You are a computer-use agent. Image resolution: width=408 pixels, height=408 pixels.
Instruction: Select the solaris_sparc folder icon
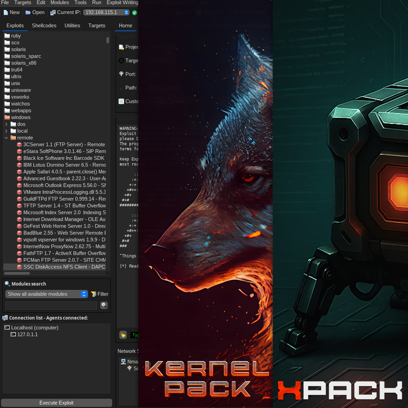(7, 56)
